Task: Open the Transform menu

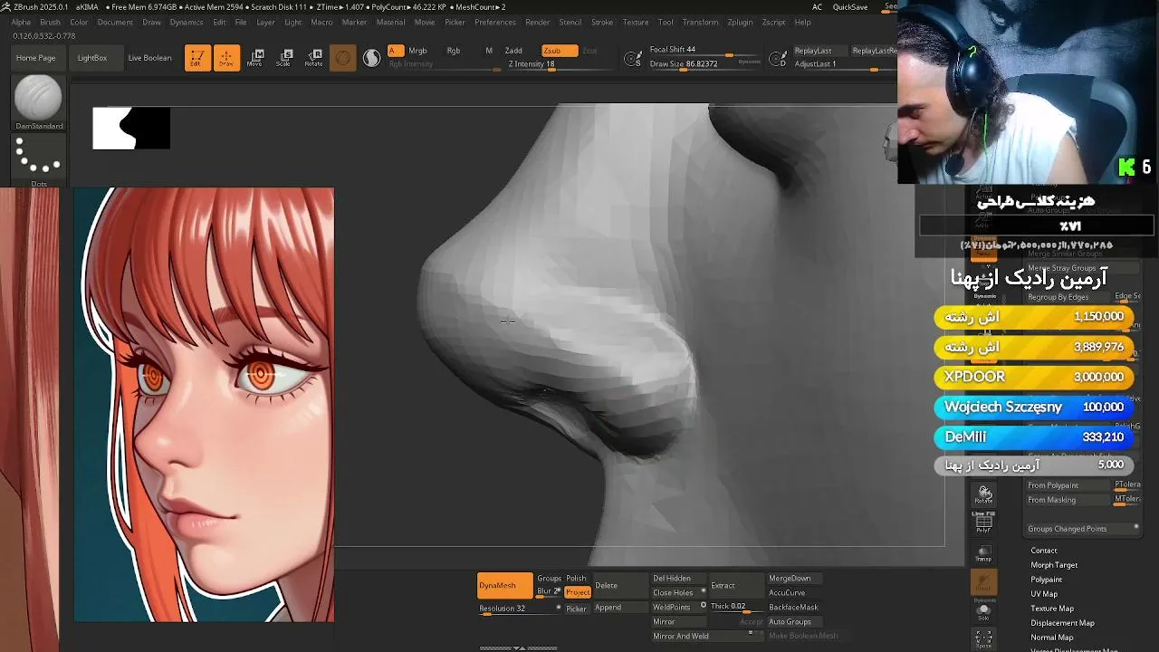Action: [700, 22]
